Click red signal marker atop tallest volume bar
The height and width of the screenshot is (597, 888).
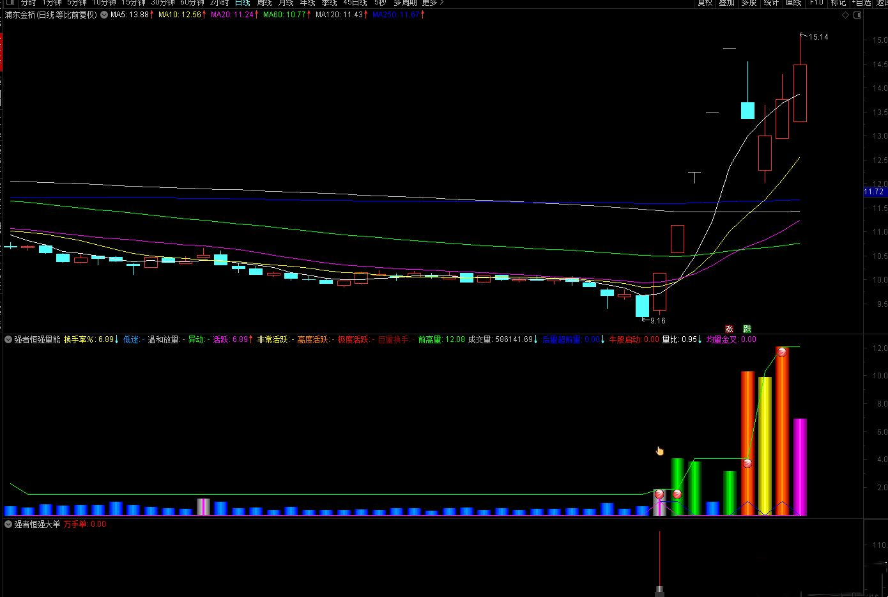(x=781, y=352)
